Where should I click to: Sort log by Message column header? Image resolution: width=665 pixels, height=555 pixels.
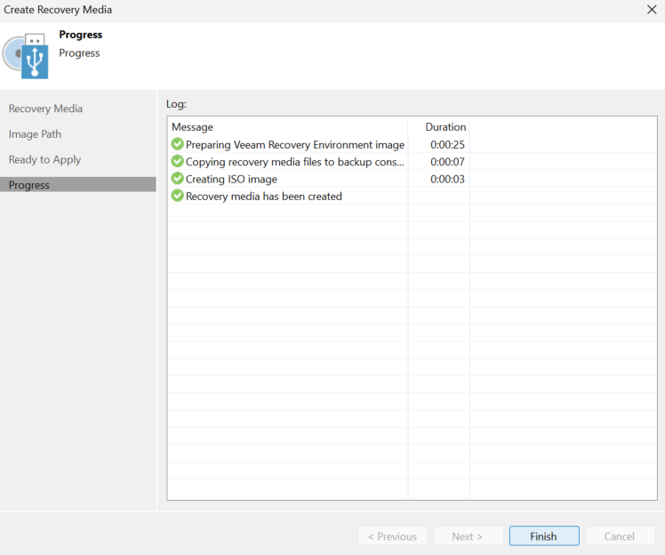click(x=288, y=127)
